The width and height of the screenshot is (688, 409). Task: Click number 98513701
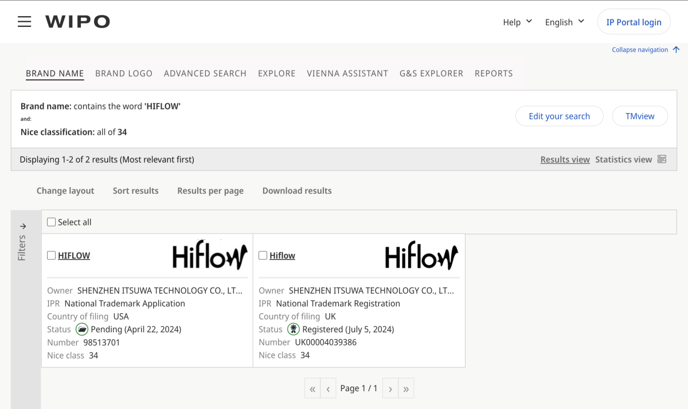[x=101, y=342]
